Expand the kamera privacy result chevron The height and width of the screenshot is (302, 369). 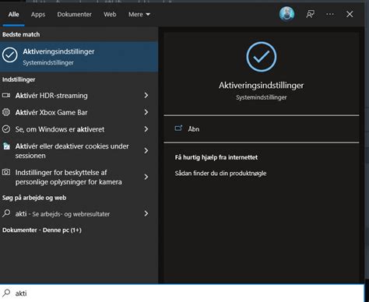146,177
